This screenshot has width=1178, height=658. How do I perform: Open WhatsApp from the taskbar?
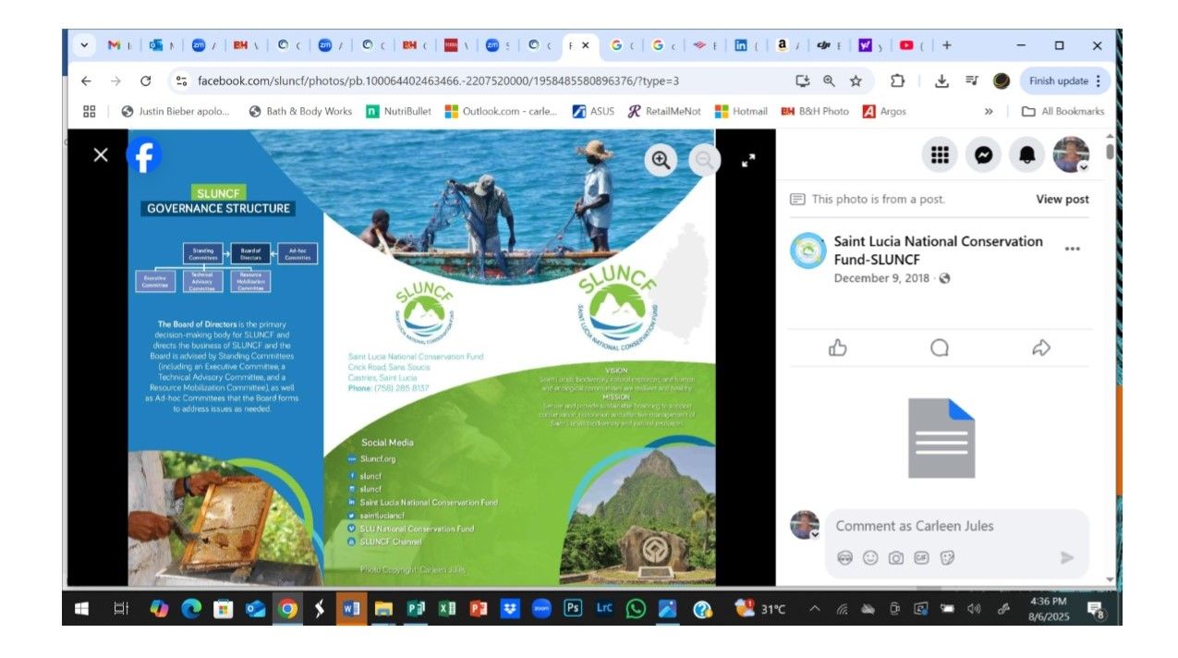636,609
